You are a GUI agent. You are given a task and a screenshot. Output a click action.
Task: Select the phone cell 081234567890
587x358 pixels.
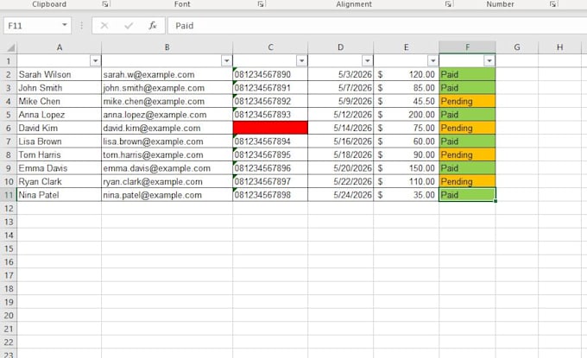[270, 74]
